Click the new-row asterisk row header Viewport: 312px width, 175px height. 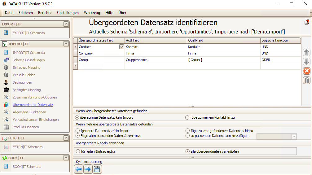[75, 66]
